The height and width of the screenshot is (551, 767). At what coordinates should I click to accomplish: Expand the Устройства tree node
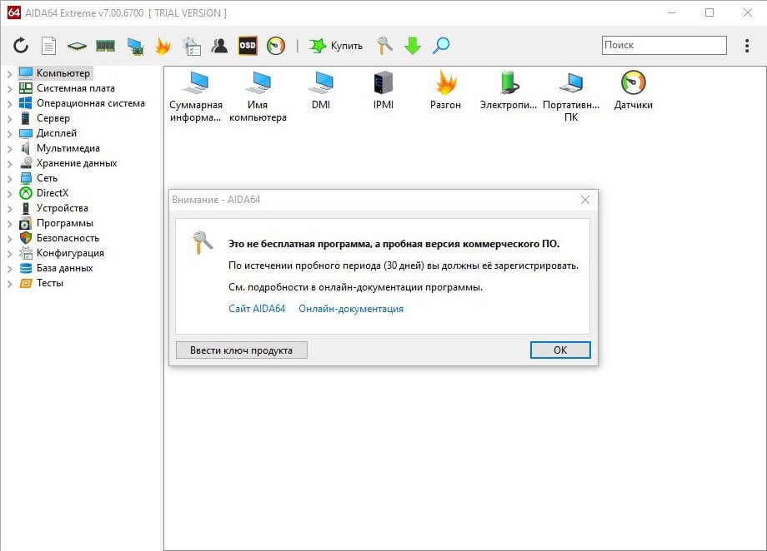pos(9,209)
